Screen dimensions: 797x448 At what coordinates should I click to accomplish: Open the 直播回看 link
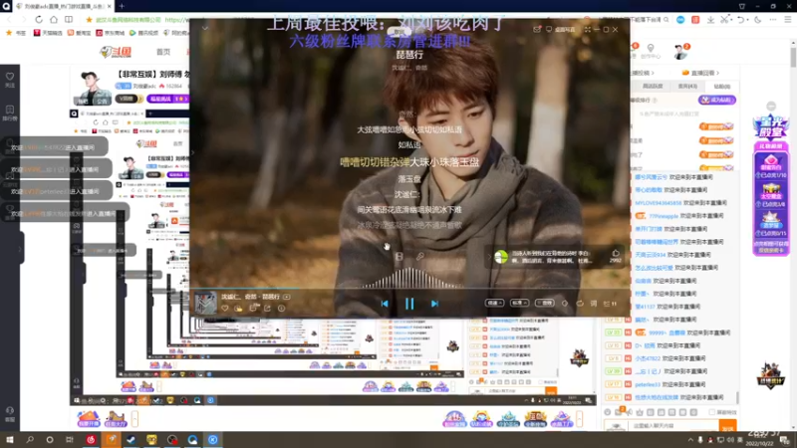pos(701,73)
